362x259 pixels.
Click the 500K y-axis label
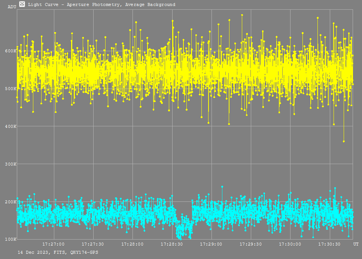(x=10, y=89)
